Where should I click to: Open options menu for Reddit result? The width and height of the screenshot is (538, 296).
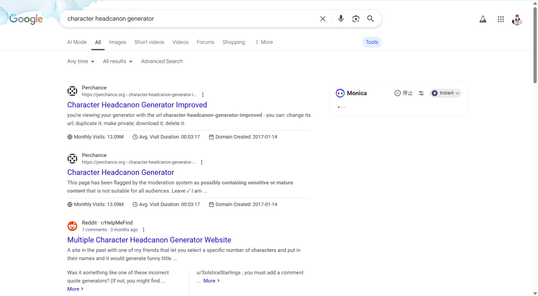(x=143, y=230)
